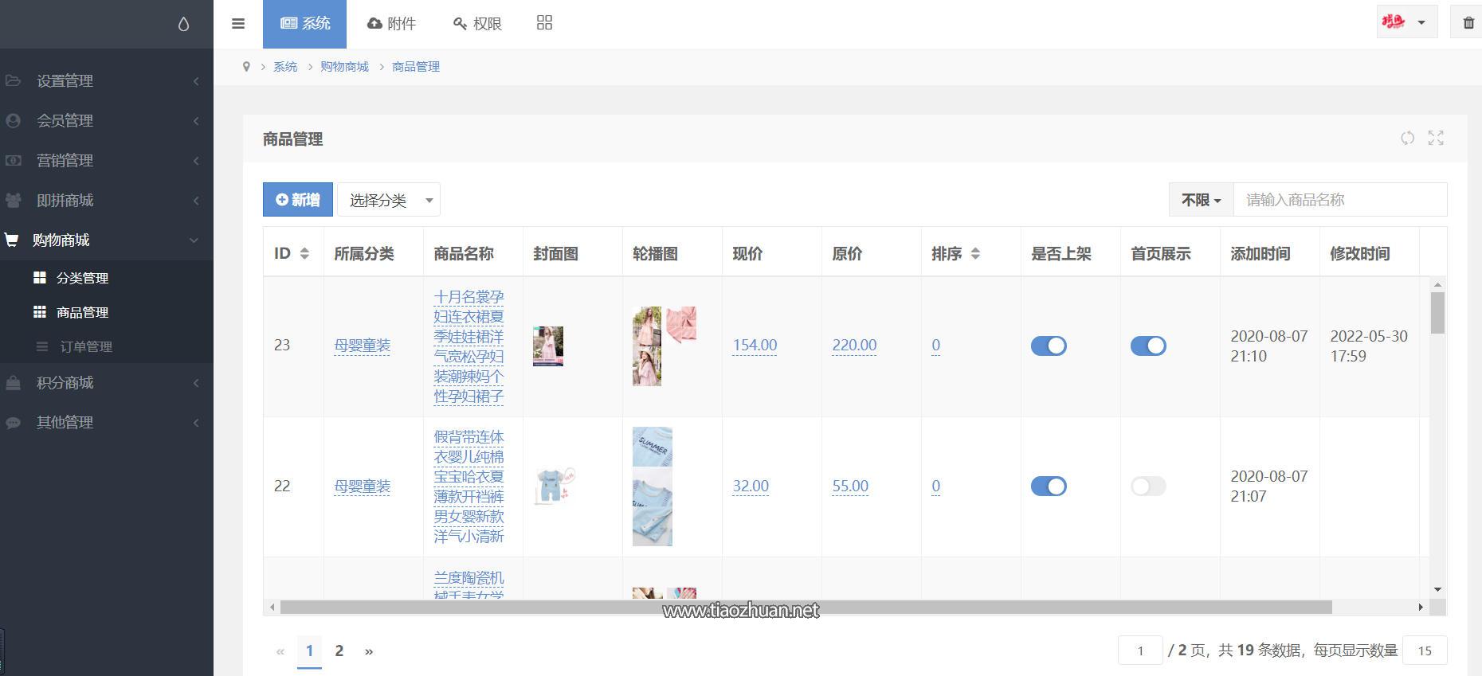Image resolution: width=1482 pixels, height=676 pixels.
Task: Refresh the 商品管理 panel via reload icon
Action: (1407, 139)
